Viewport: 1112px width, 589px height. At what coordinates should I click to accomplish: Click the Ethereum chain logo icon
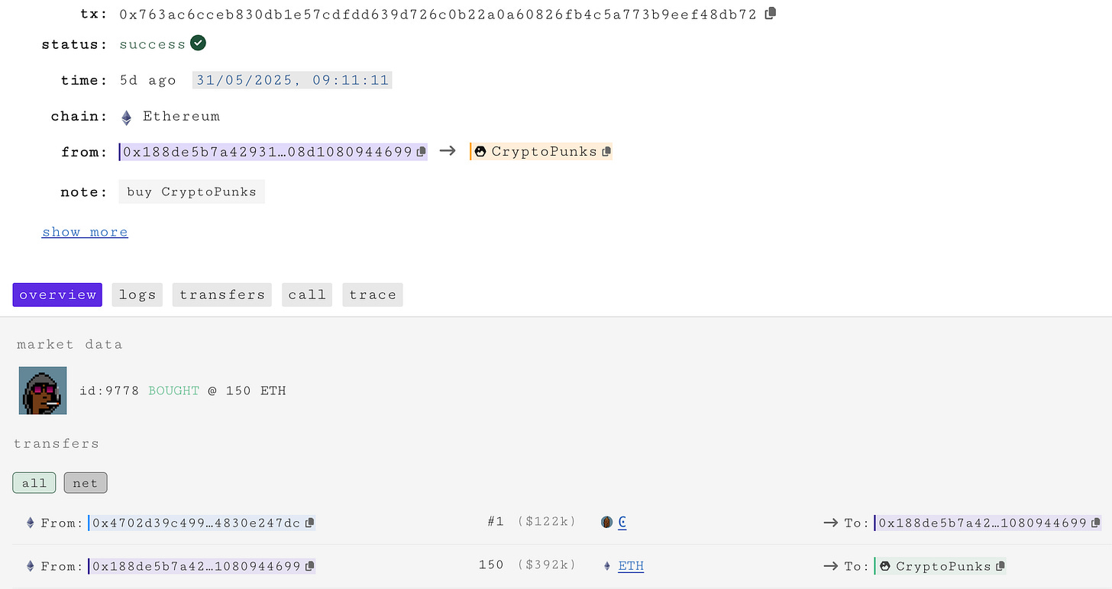pos(127,117)
